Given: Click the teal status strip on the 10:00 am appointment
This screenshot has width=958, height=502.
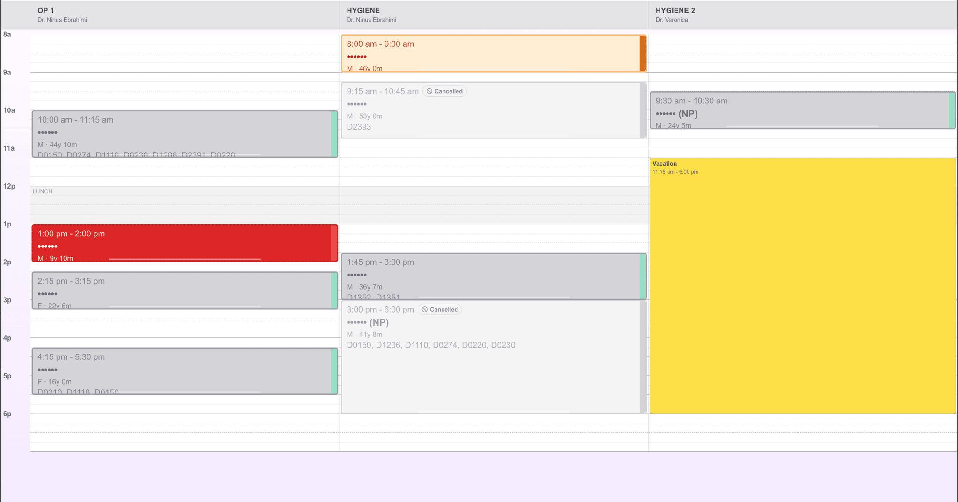Looking at the screenshot, I should 333,134.
